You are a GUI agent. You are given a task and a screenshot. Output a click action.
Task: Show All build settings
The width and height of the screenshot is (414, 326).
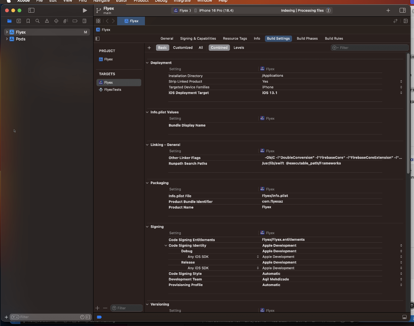[x=200, y=47]
